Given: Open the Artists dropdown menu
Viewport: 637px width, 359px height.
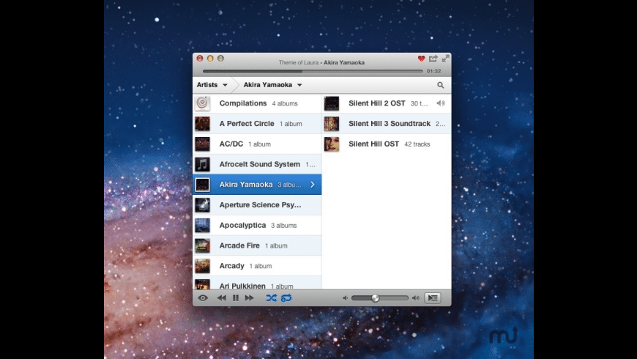Looking at the screenshot, I should click(x=212, y=85).
